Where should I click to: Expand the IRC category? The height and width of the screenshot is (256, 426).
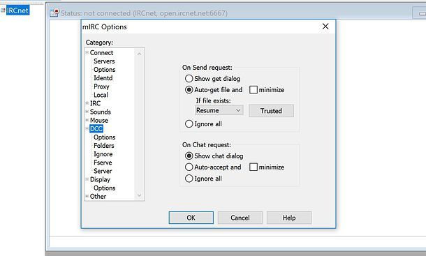coord(87,103)
